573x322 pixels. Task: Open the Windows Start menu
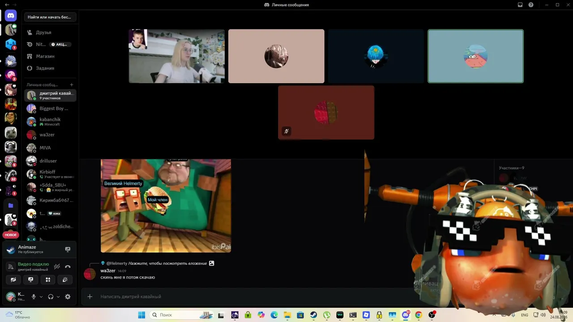tap(141, 315)
